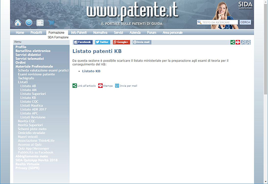Screen dimensions: 268x184
Task: Click the red print icon in top toolbar
Action: (x=238, y=42)
